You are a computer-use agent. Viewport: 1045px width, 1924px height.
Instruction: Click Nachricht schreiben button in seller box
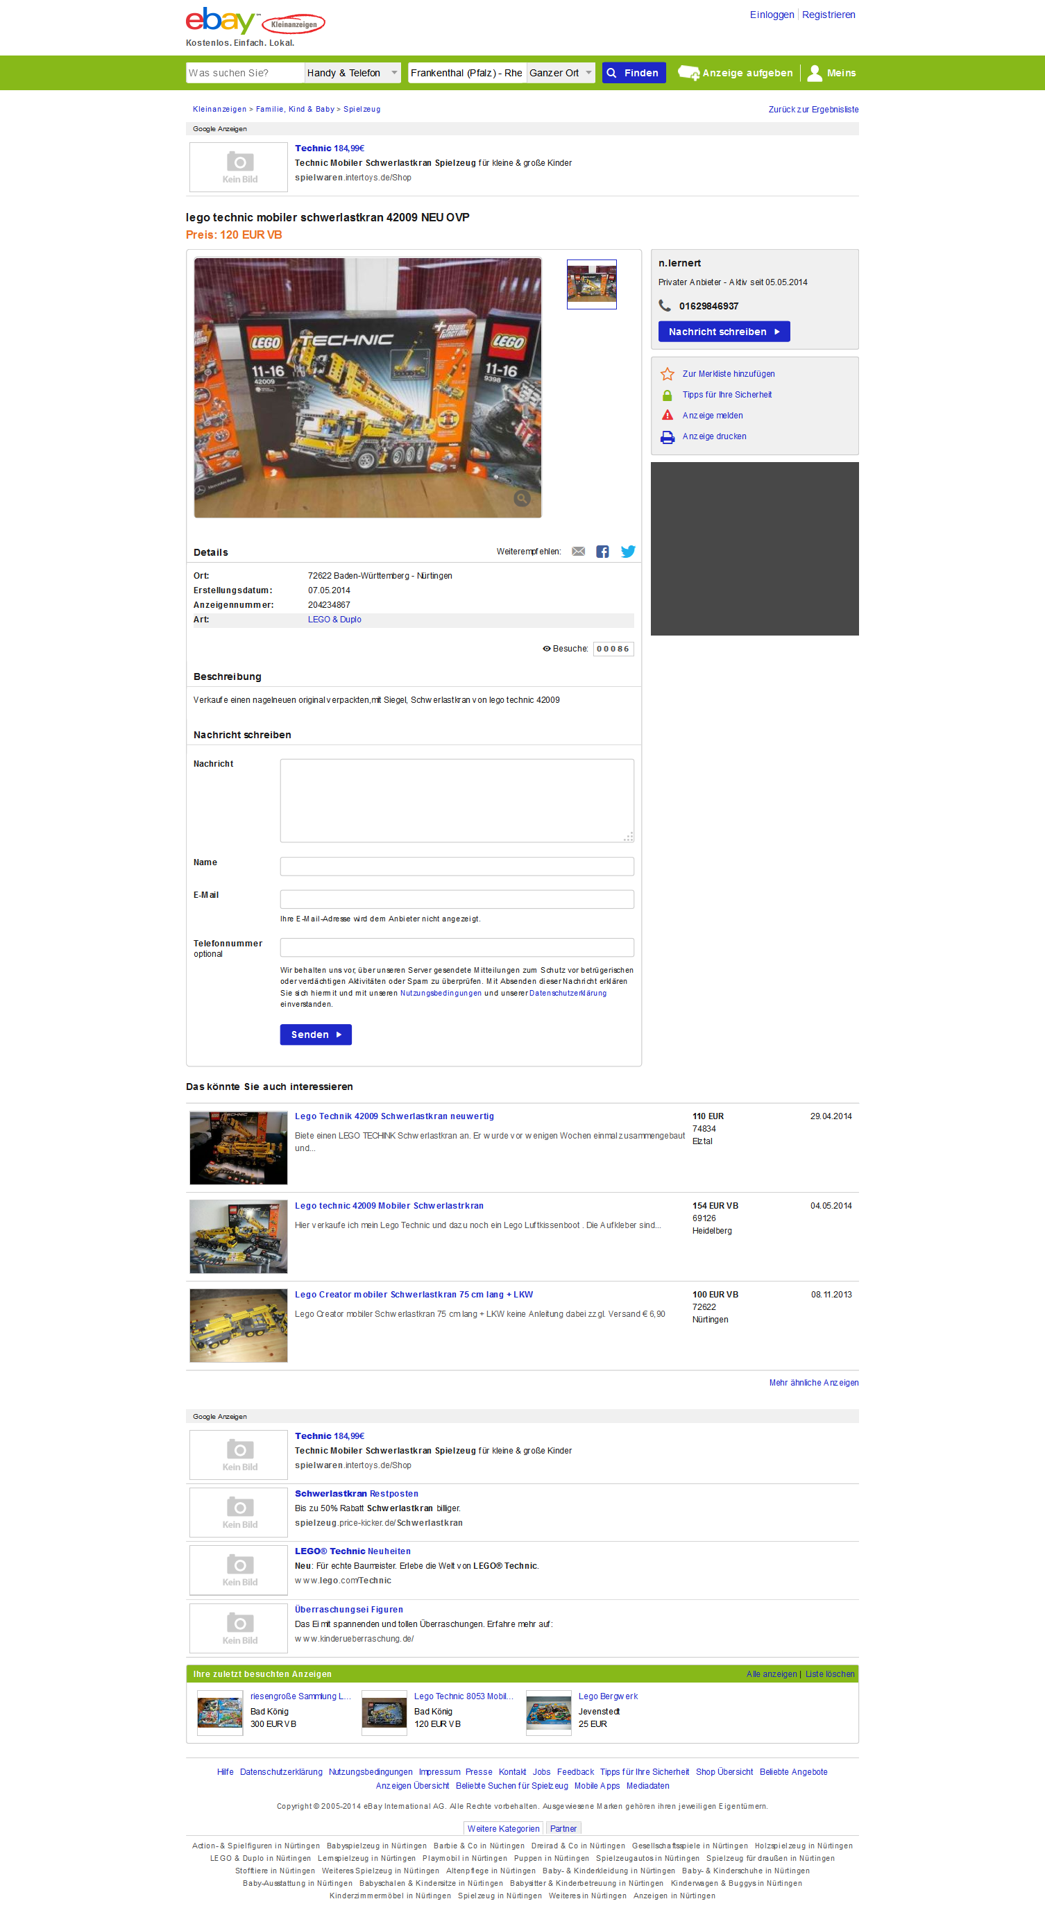pos(724,332)
